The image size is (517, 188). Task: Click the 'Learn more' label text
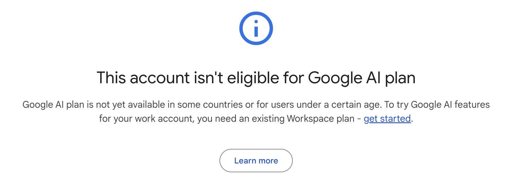pyautogui.click(x=256, y=161)
